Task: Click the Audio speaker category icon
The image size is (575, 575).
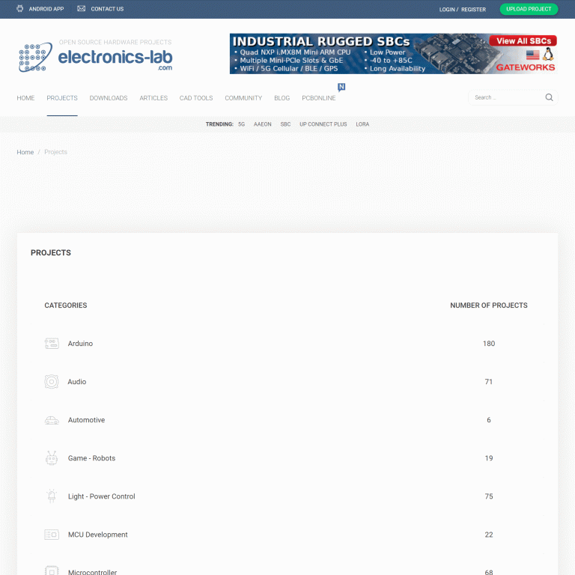Action: coord(51,382)
